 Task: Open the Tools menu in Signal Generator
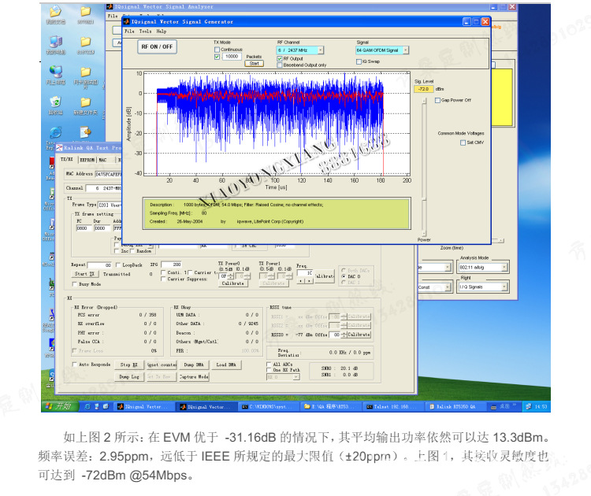pyautogui.click(x=145, y=31)
